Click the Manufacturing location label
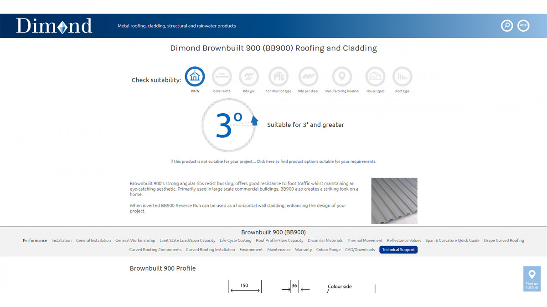 (x=342, y=91)
